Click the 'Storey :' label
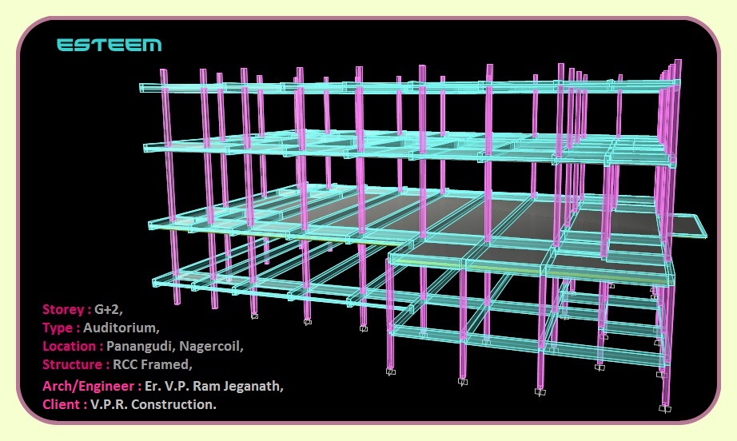737x441 pixels. (x=66, y=309)
